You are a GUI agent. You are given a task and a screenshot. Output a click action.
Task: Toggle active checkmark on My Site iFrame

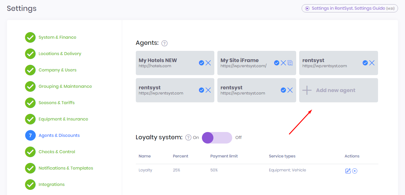coord(276,63)
